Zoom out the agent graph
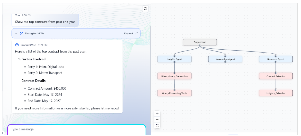301x136 pixels. [157, 120]
